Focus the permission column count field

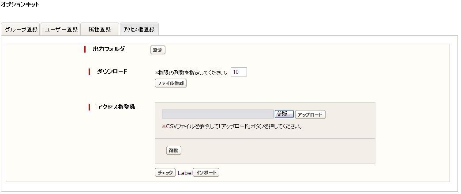tap(239, 72)
